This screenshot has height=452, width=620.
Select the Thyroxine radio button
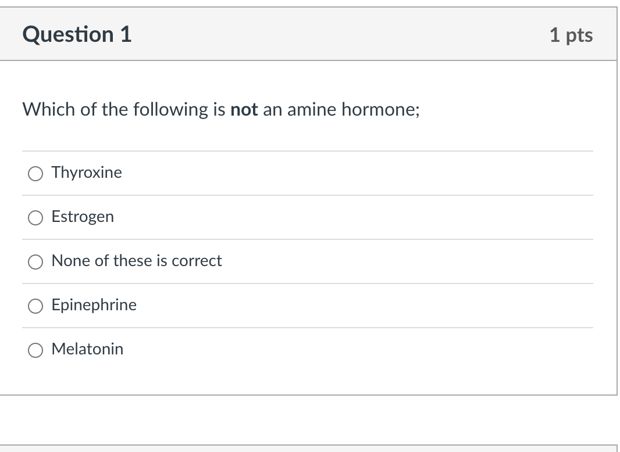[x=36, y=173]
